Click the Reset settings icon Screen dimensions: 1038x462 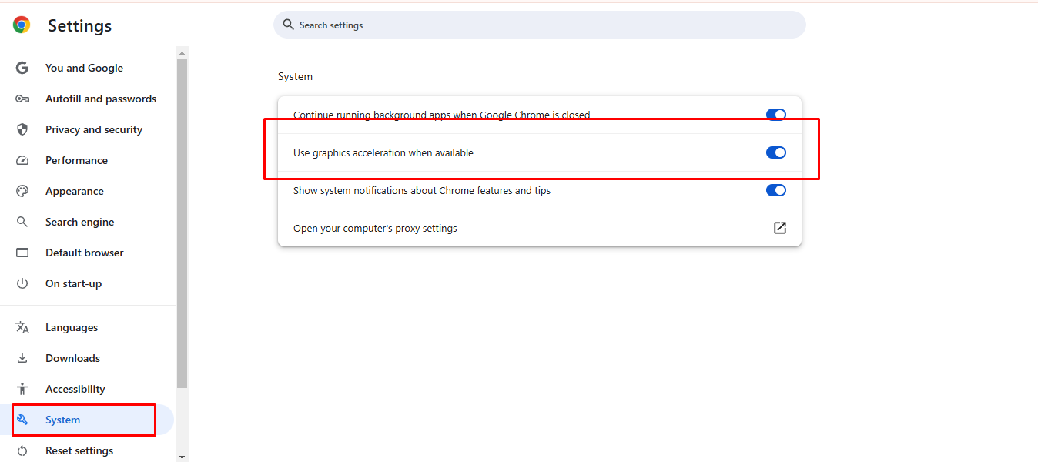22,450
